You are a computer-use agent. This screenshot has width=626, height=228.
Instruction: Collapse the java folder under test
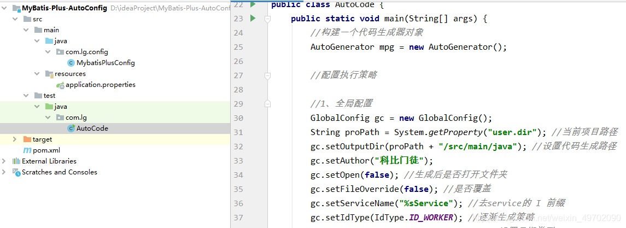click(37, 107)
